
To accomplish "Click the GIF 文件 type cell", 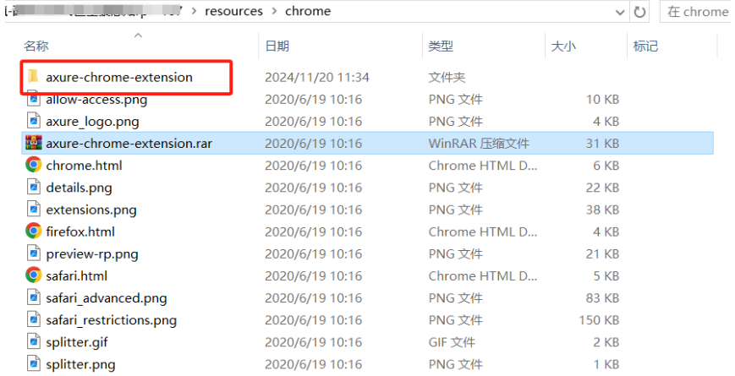I will coord(452,342).
